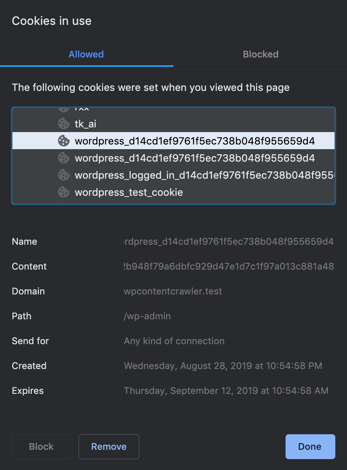Click the cookie icon next to wordpress_test_cookie
The width and height of the screenshot is (347, 470).
click(63, 192)
